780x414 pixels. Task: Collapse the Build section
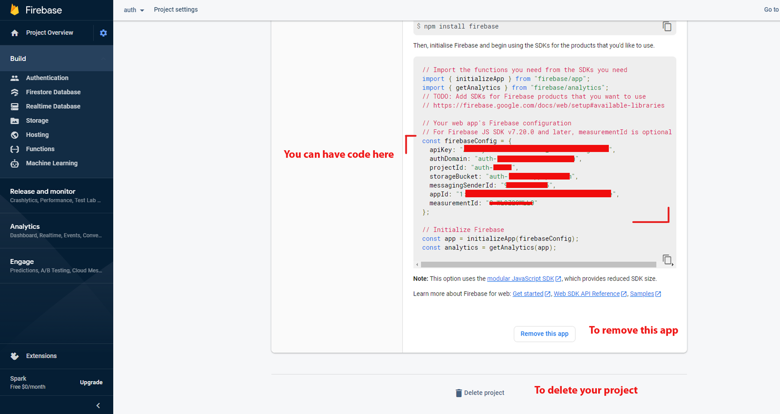click(103, 59)
